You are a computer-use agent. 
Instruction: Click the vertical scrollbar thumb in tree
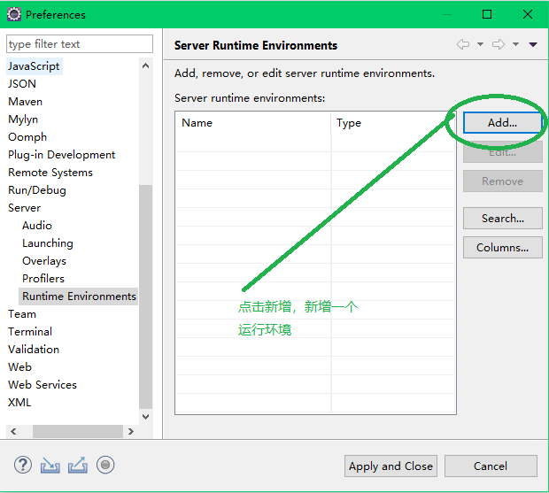click(x=145, y=297)
